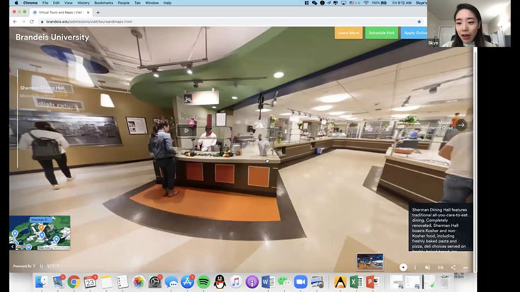The height and width of the screenshot is (292, 520).
Task: Go to the next stop, Massell Residence Quad arrow
Action: [x=461, y=125]
